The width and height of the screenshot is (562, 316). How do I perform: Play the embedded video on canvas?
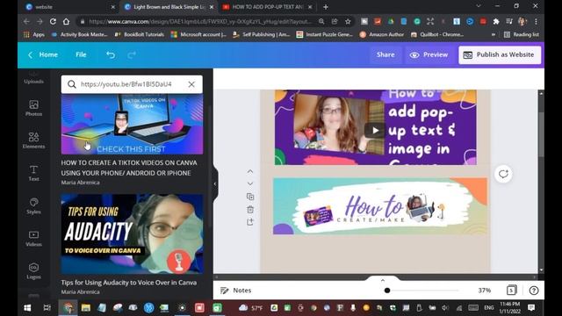375,131
